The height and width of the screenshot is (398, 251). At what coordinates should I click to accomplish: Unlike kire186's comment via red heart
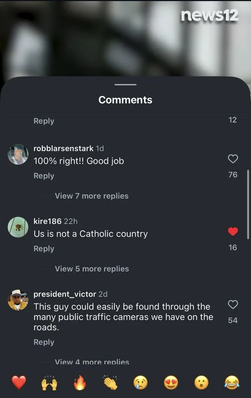tap(233, 232)
